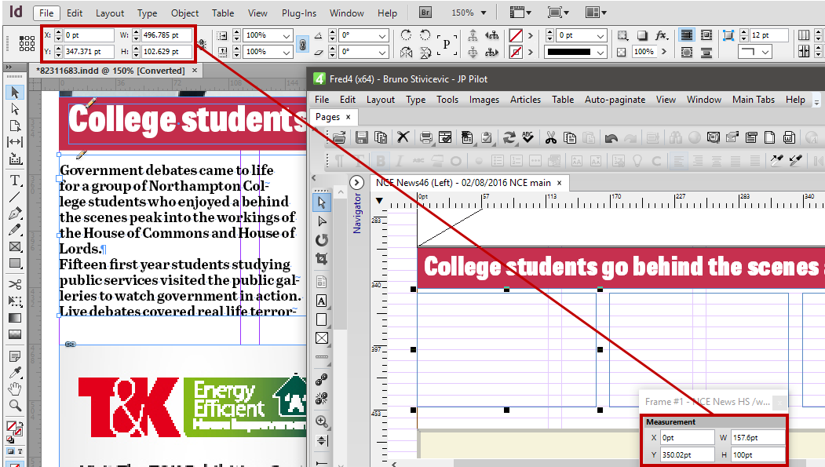This screenshot has width=825, height=467.
Task: Switch to the Pages tab in Fred4
Action: click(327, 117)
